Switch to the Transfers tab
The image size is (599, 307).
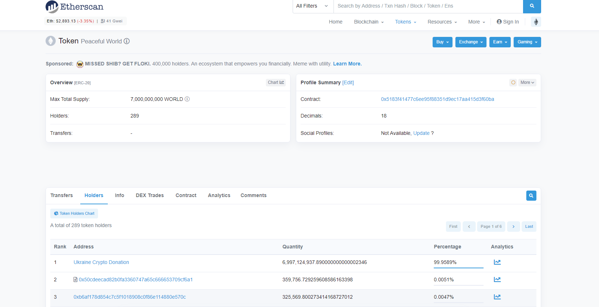(61, 195)
